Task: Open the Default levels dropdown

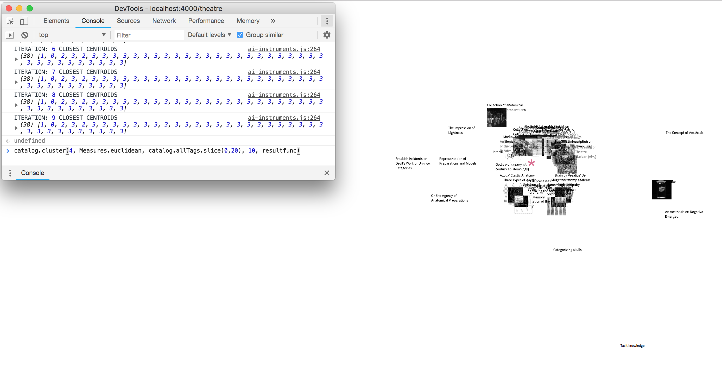Action: tap(209, 35)
